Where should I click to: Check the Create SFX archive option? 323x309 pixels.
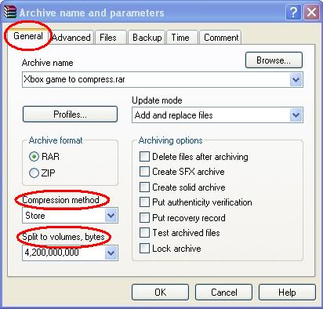coord(144,172)
